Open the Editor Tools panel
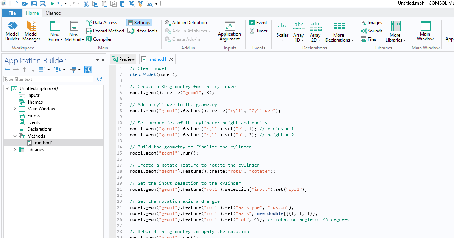The height and width of the screenshot is (238, 454). pos(143,31)
